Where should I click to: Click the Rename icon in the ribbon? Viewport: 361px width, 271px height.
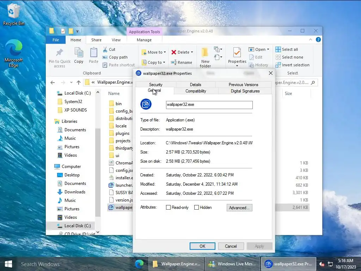click(x=173, y=62)
